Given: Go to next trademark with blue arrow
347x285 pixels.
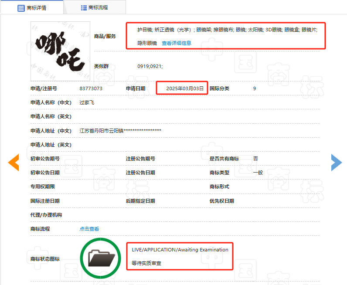Looking at the screenshot, I should (336, 162).
